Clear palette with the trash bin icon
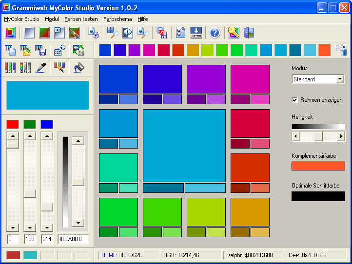 click(341, 50)
